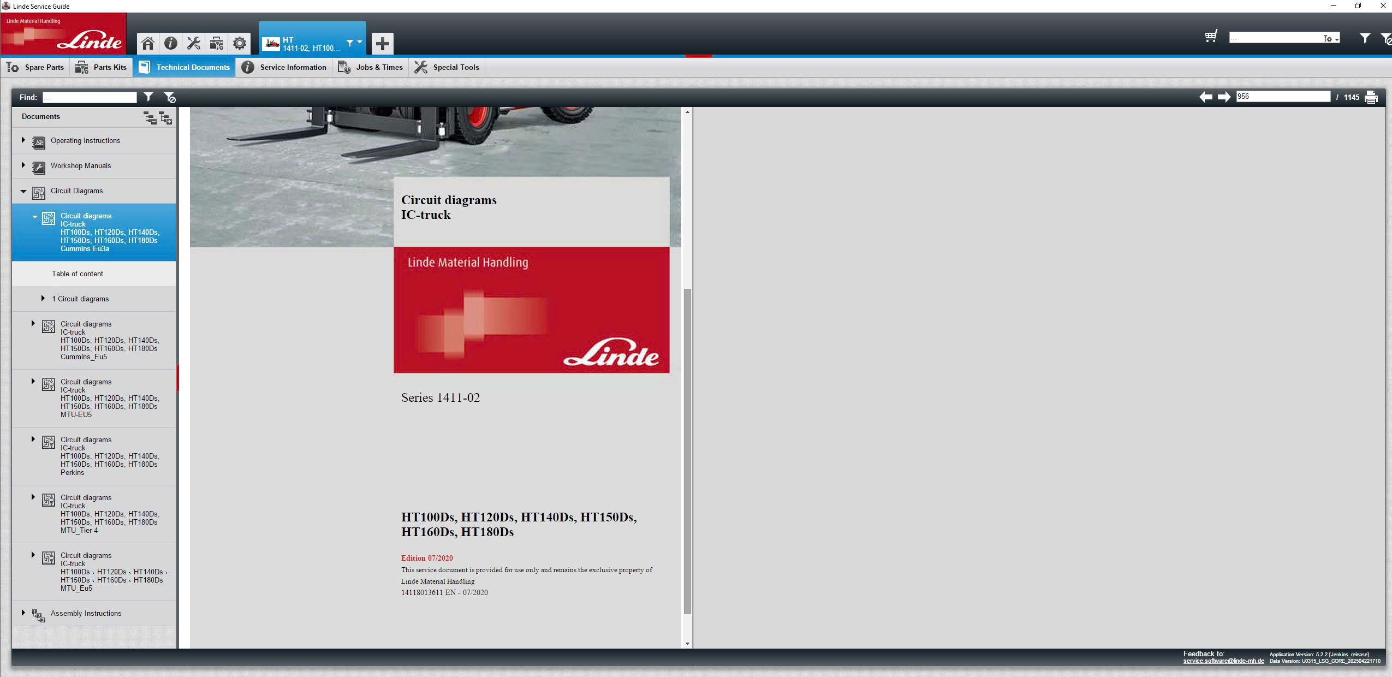Click the top-right search input field
This screenshot has width=1392, height=677.
(x=1276, y=38)
